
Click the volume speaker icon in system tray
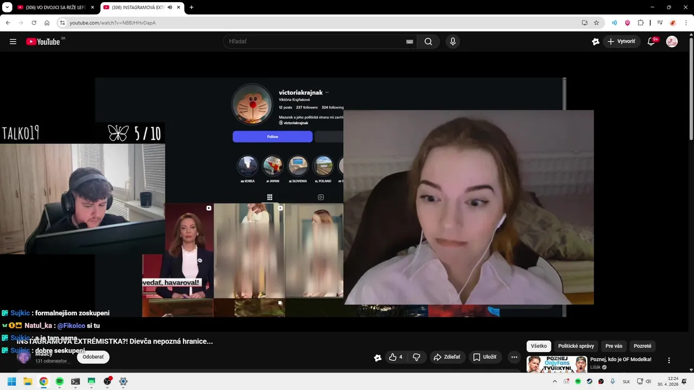click(x=648, y=381)
